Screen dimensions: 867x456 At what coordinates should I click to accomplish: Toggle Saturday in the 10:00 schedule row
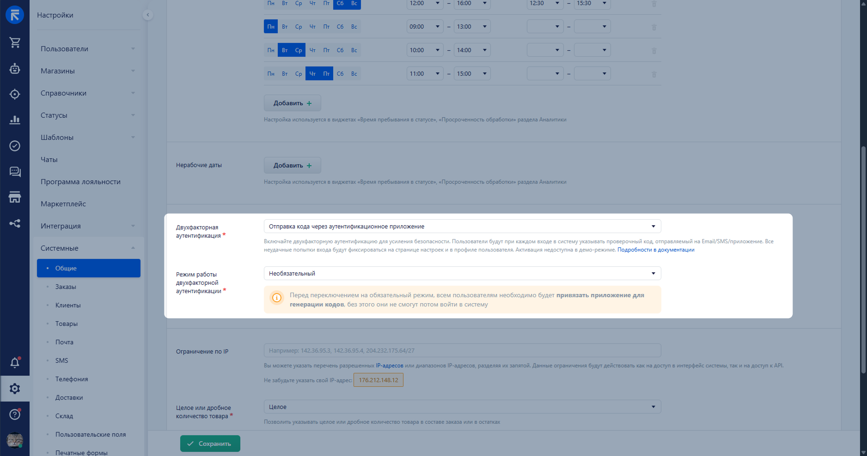tap(340, 50)
